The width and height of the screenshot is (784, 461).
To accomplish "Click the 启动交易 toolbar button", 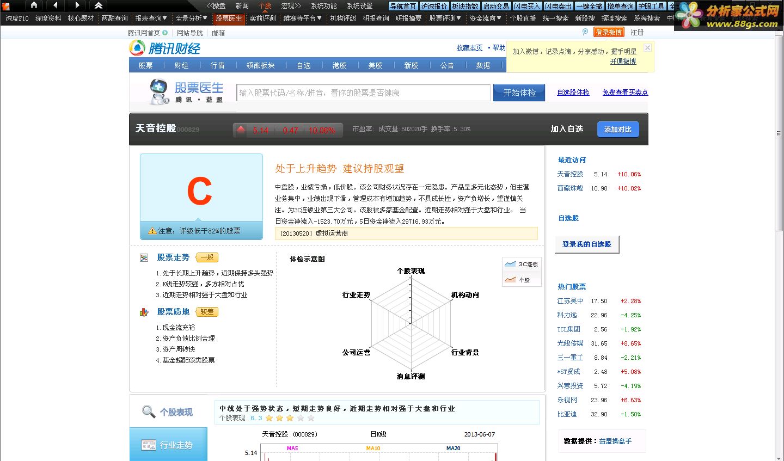I will 497,6.
